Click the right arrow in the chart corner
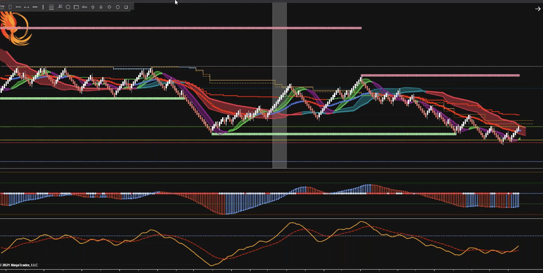543x273 pixels. click(538, 9)
